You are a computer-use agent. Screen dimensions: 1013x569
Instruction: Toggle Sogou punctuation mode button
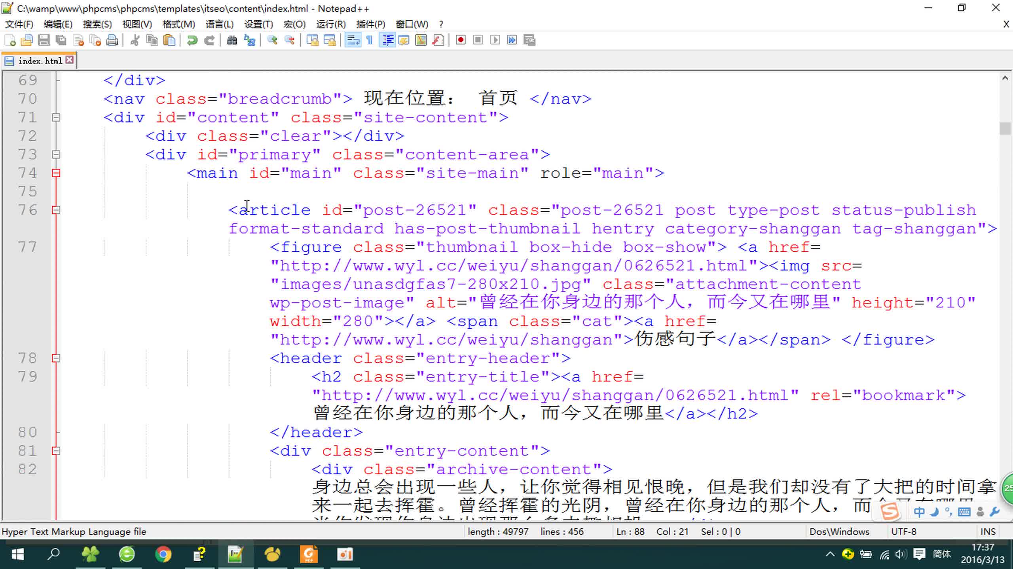949,512
